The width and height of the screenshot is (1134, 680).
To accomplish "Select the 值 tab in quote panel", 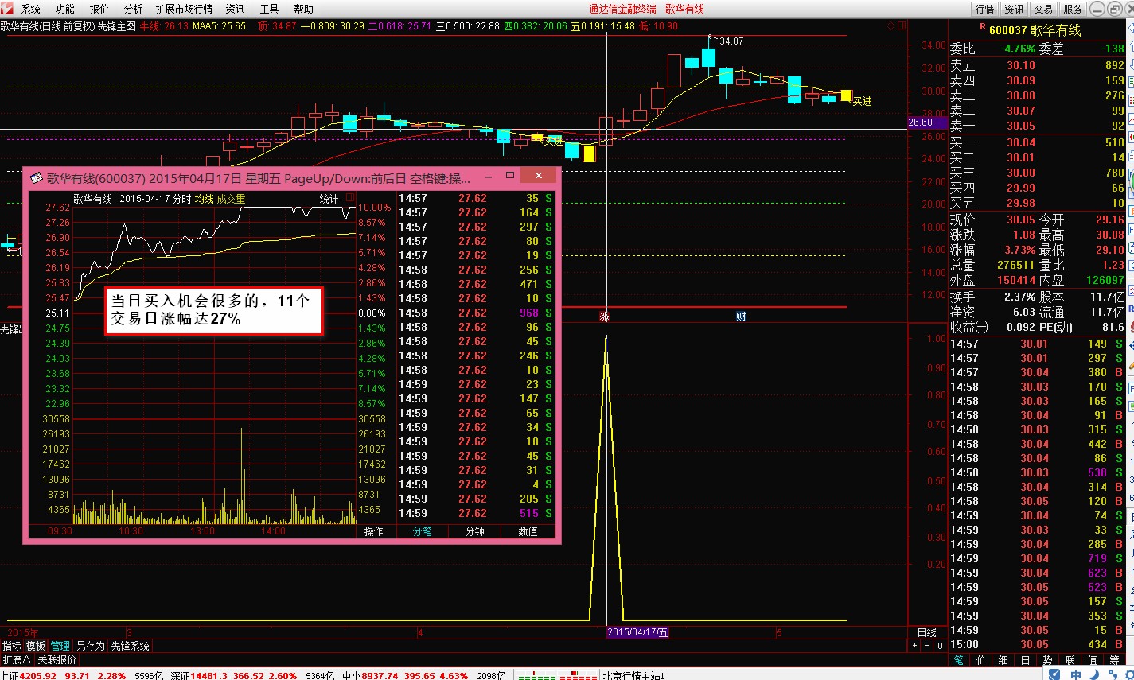I will pyautogui.click(x=1093, y=660).
